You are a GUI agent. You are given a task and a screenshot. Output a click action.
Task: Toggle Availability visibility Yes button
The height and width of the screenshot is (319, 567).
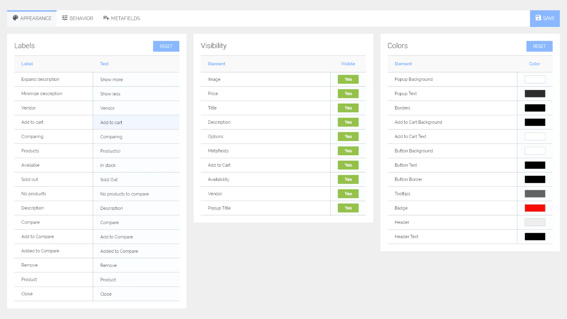[x=348, y=179]
